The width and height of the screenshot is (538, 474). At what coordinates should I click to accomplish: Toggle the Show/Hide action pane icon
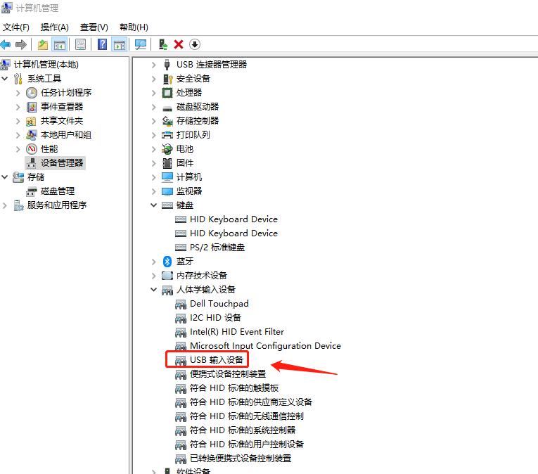120,44
